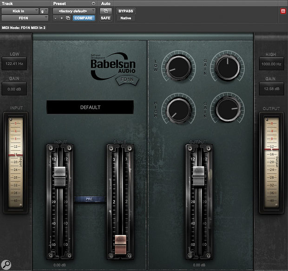Click the high band GAIN knob
The height and width of the screenshot is (271, 288).
point(228,110)
